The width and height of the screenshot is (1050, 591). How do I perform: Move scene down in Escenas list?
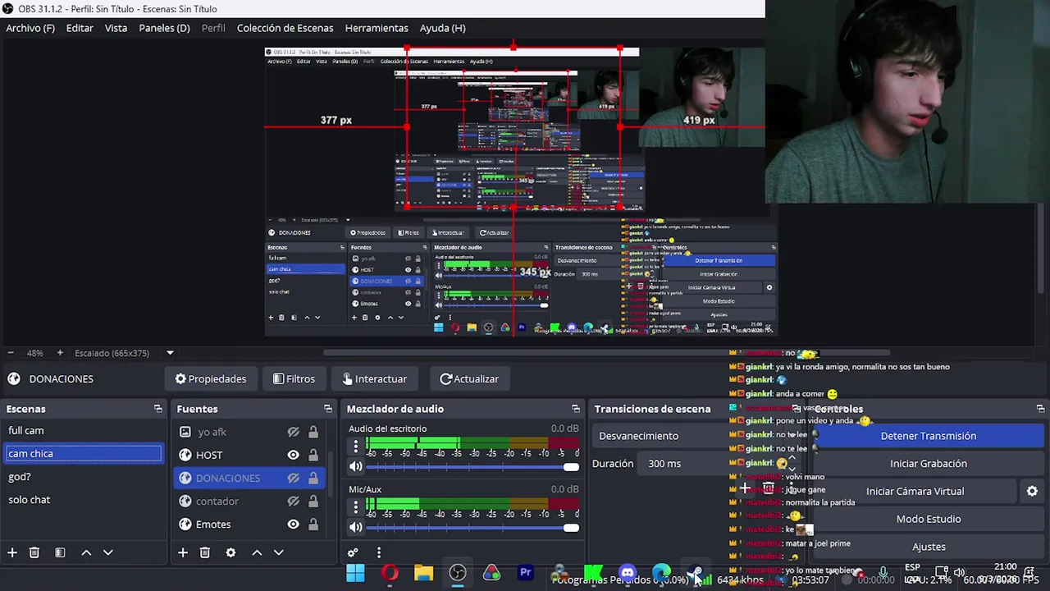(x=107, y=552)
